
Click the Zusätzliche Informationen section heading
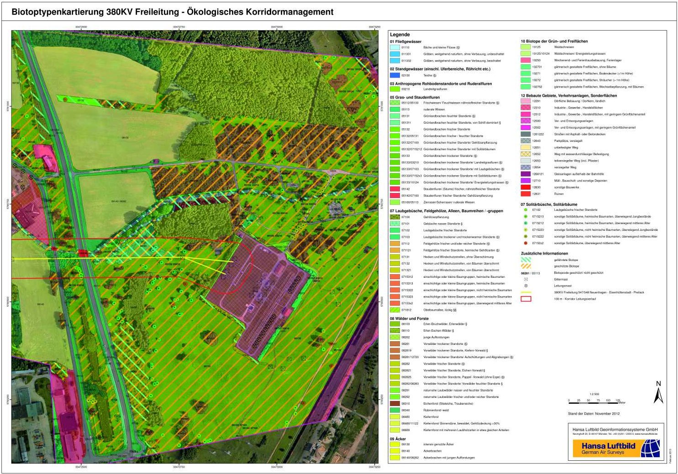click(544, 253)
